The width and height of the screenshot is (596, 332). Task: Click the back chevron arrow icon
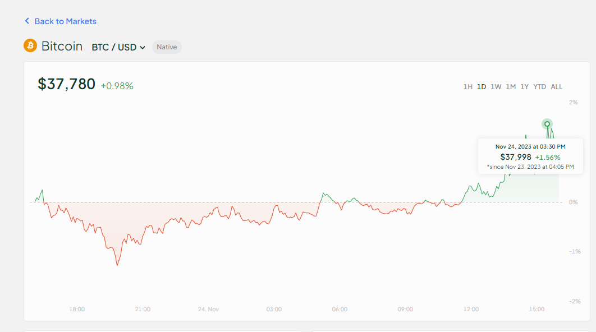27,21
